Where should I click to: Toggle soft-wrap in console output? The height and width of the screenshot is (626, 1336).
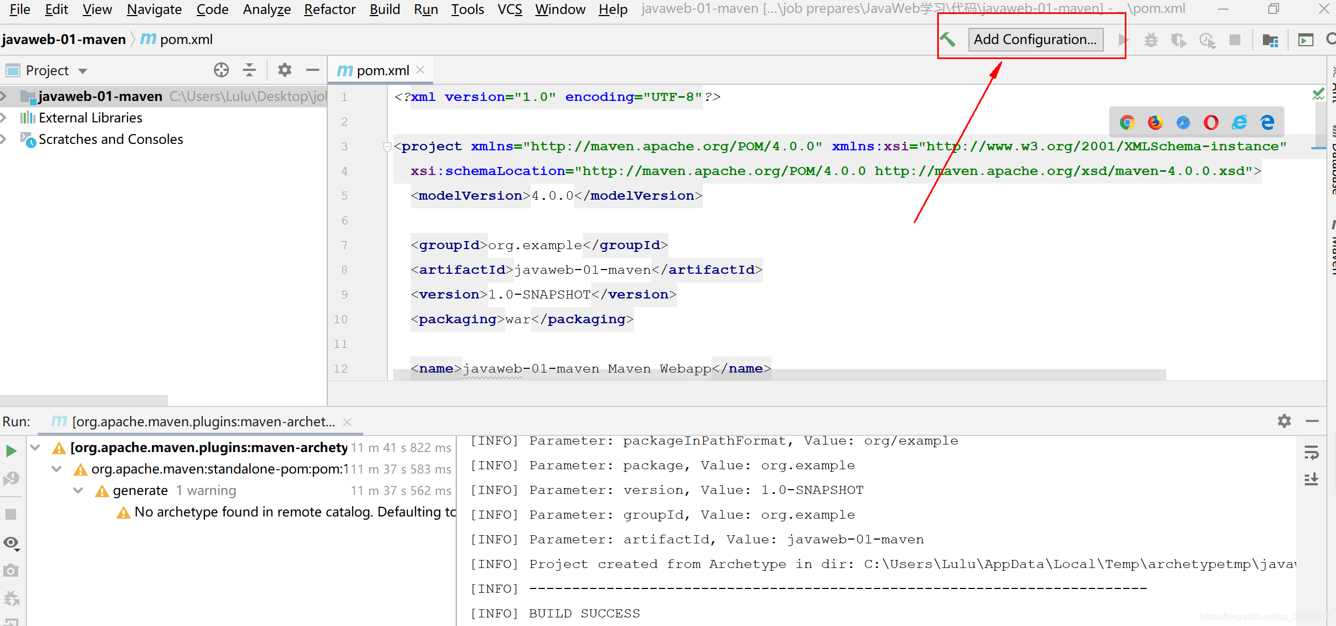coord(1311,453)
